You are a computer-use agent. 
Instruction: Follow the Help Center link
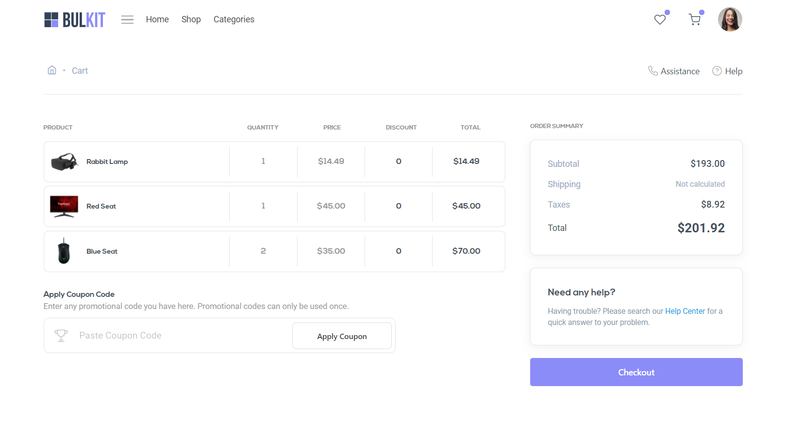pyautogui.click(x=685, y=311)
